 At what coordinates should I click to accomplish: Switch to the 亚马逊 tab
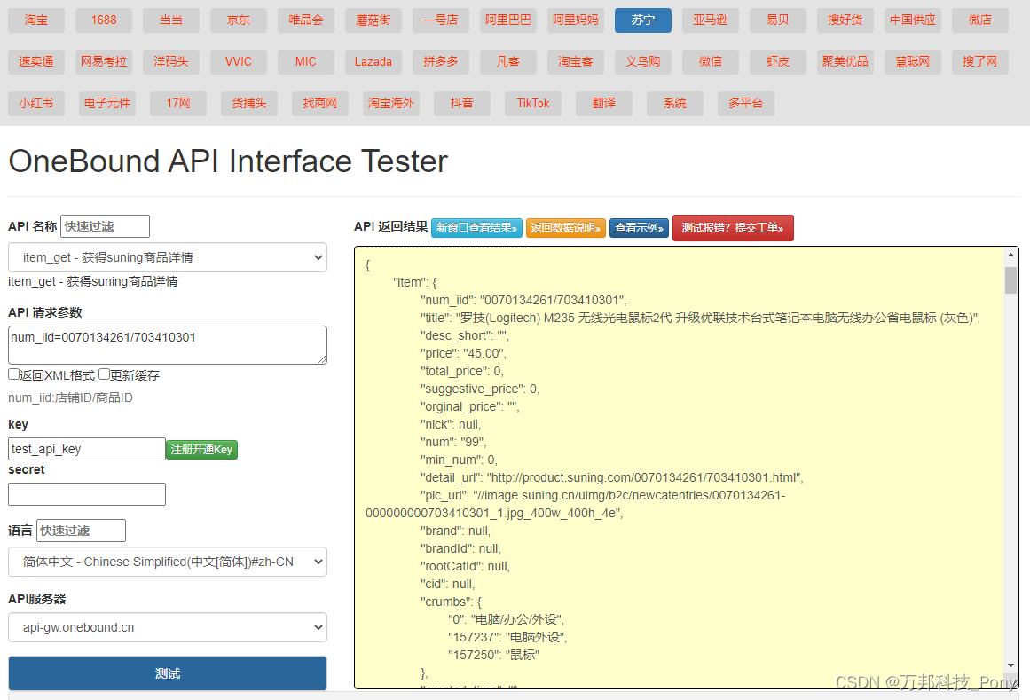(x=710, y=20)
